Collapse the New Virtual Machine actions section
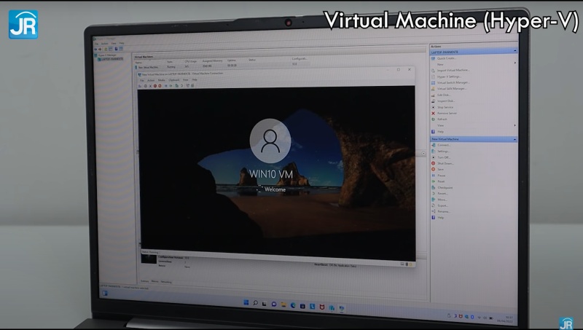This screenshot has width=583, height=330. coord(515,138)
